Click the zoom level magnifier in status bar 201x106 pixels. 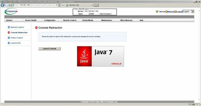pyautogui.click(x=190, y=105)
